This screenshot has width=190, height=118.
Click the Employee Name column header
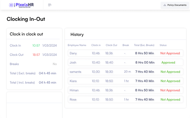coord(77,45)
